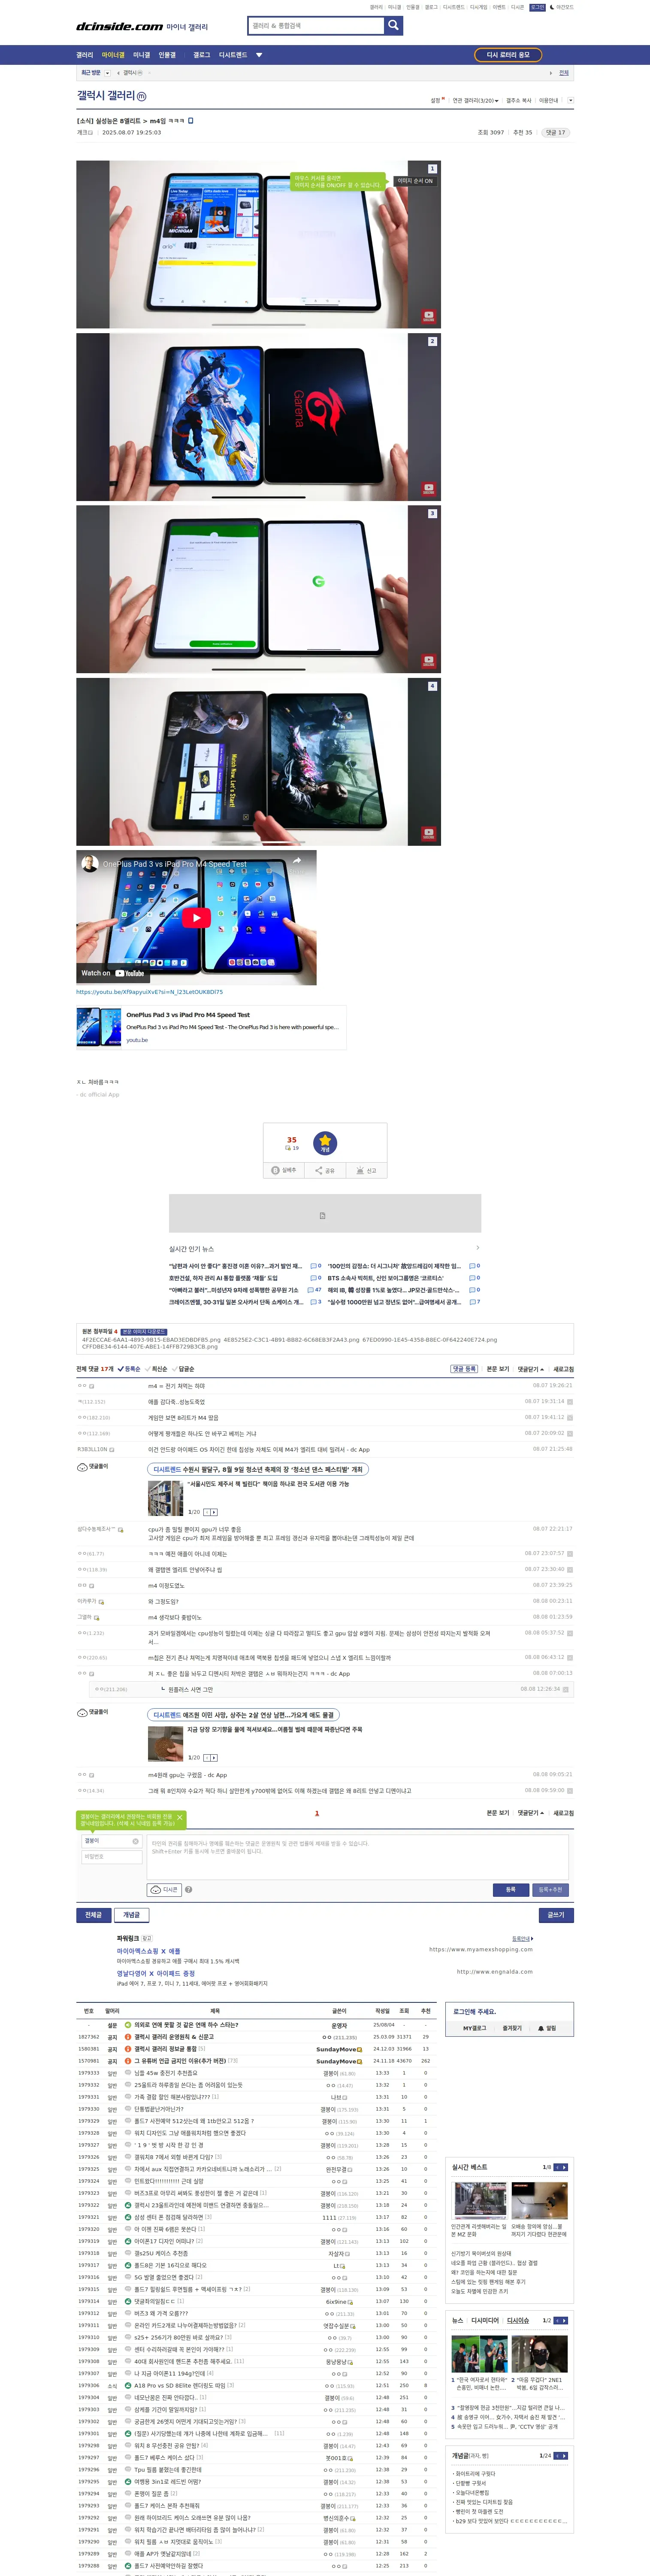
Task: Select 갤러리 in the blue navigation bar
Action: coord(85,55)
